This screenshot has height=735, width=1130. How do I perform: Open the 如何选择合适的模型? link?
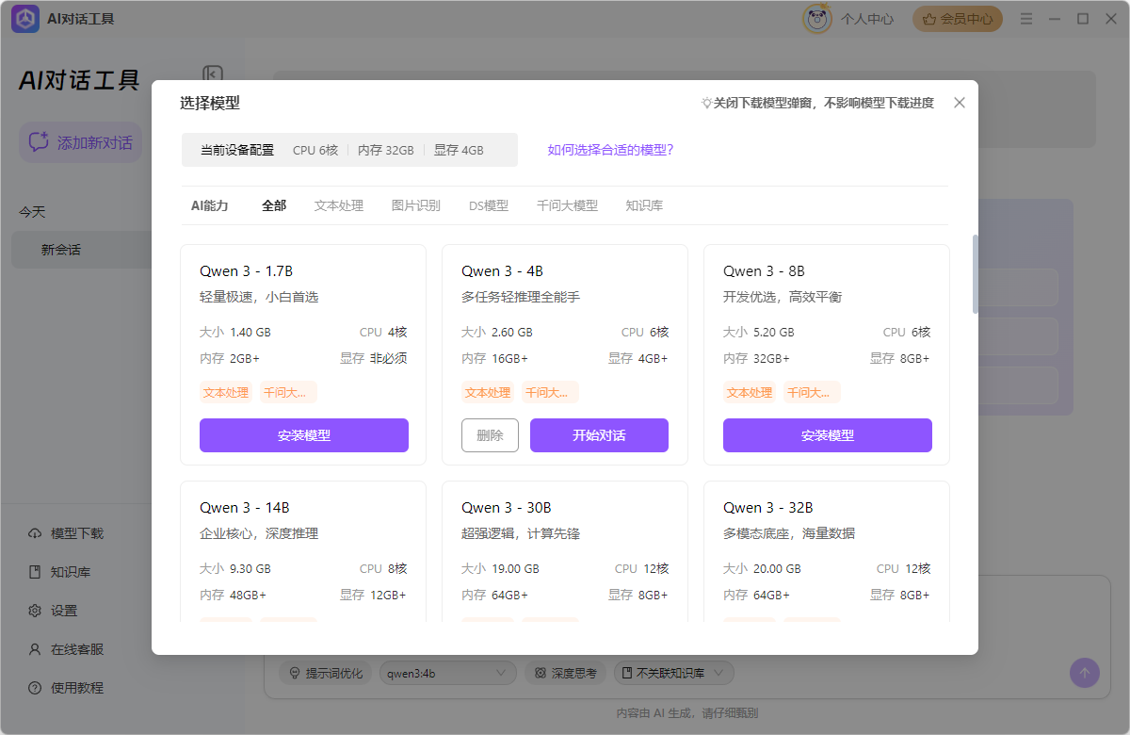click(x=611, y=150)
